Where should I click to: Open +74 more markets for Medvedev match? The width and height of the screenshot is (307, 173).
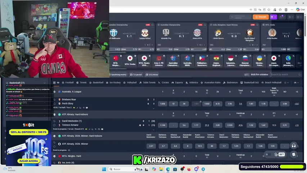click(x=297, y=125)
